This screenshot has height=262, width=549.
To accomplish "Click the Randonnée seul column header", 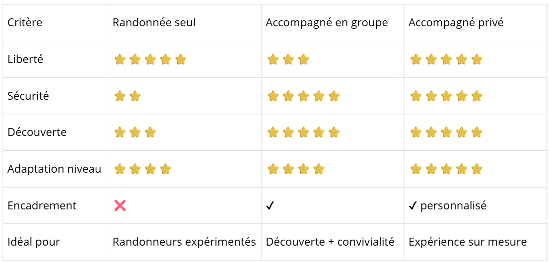I will [x=154, y=23].
